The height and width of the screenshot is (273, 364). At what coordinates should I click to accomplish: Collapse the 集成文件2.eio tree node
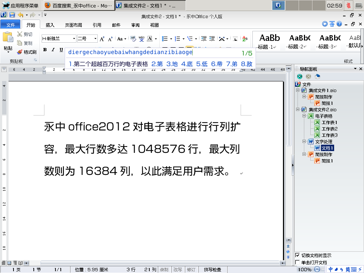coord(298,109)
